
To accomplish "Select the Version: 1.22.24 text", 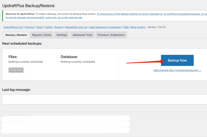I will click(156, 27).
